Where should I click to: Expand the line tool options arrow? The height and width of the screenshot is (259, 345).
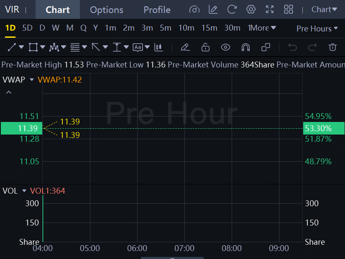(21, 47)
